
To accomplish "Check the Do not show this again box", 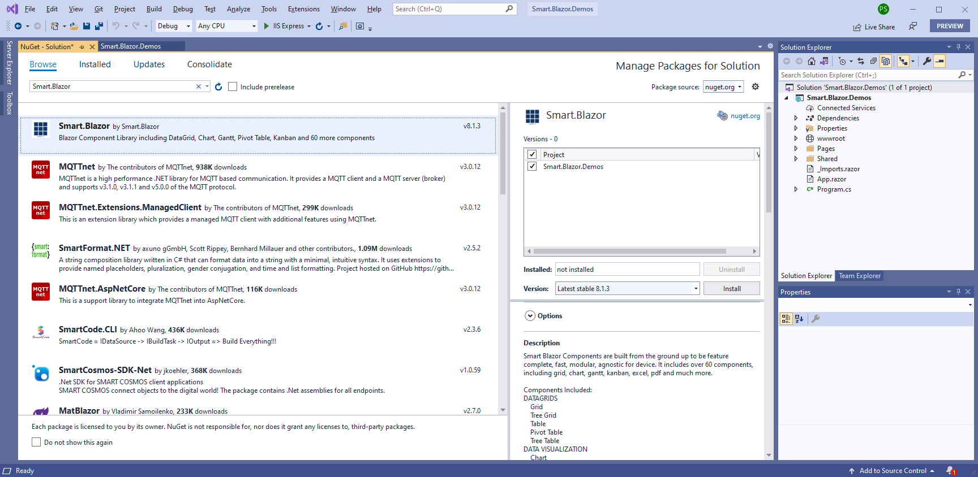I will tap(36, 443).
